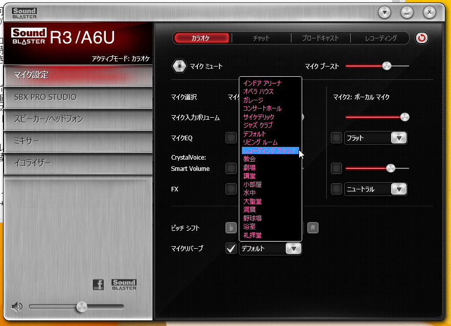Lower pitch with the flat button
451x326 pixels.
point(231,228)
